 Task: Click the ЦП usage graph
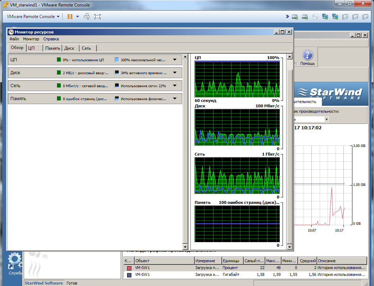(237, 79)
